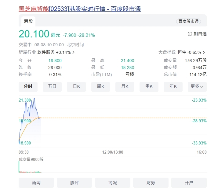Image resolution: width=218 pixels, height=191 pixels.
Task: Click the time axis label 16:00
Action: pyautogui.click(x=202, y=152)
